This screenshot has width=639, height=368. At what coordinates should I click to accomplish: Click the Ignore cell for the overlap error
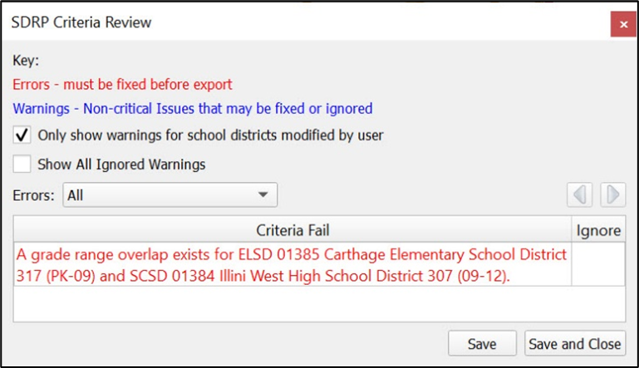(x=597, y=265)
